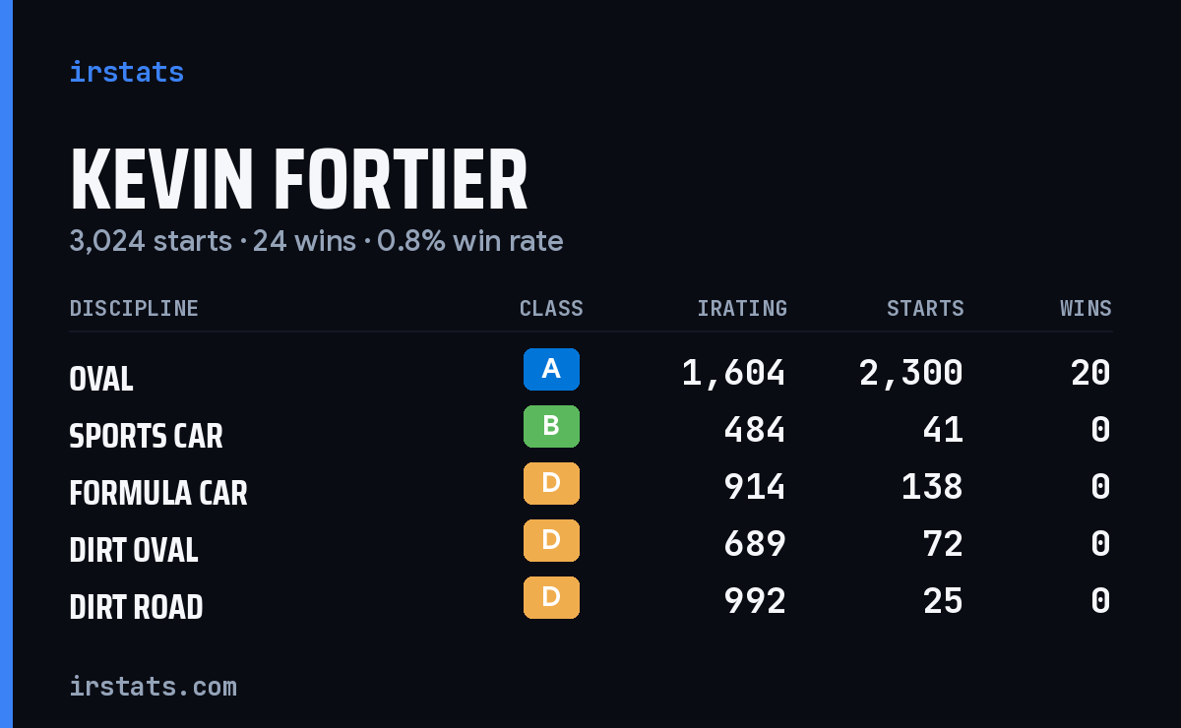The height and width of the screenshot is (728, 1181).
Task: Select the FORMULA CAR discipline row
Action: point(590,487)
